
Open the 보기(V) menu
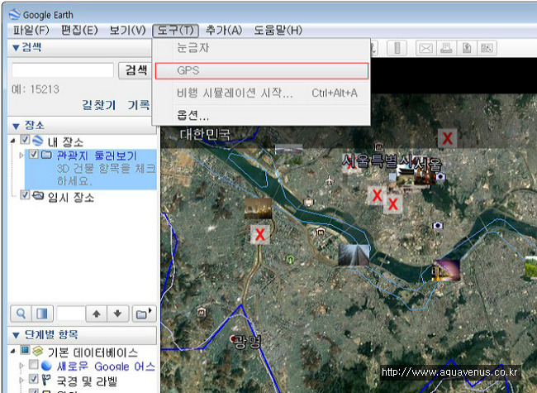(127, 30)
